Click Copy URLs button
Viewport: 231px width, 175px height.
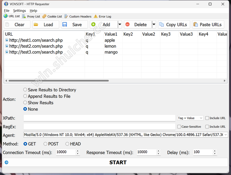click(174, 24)
